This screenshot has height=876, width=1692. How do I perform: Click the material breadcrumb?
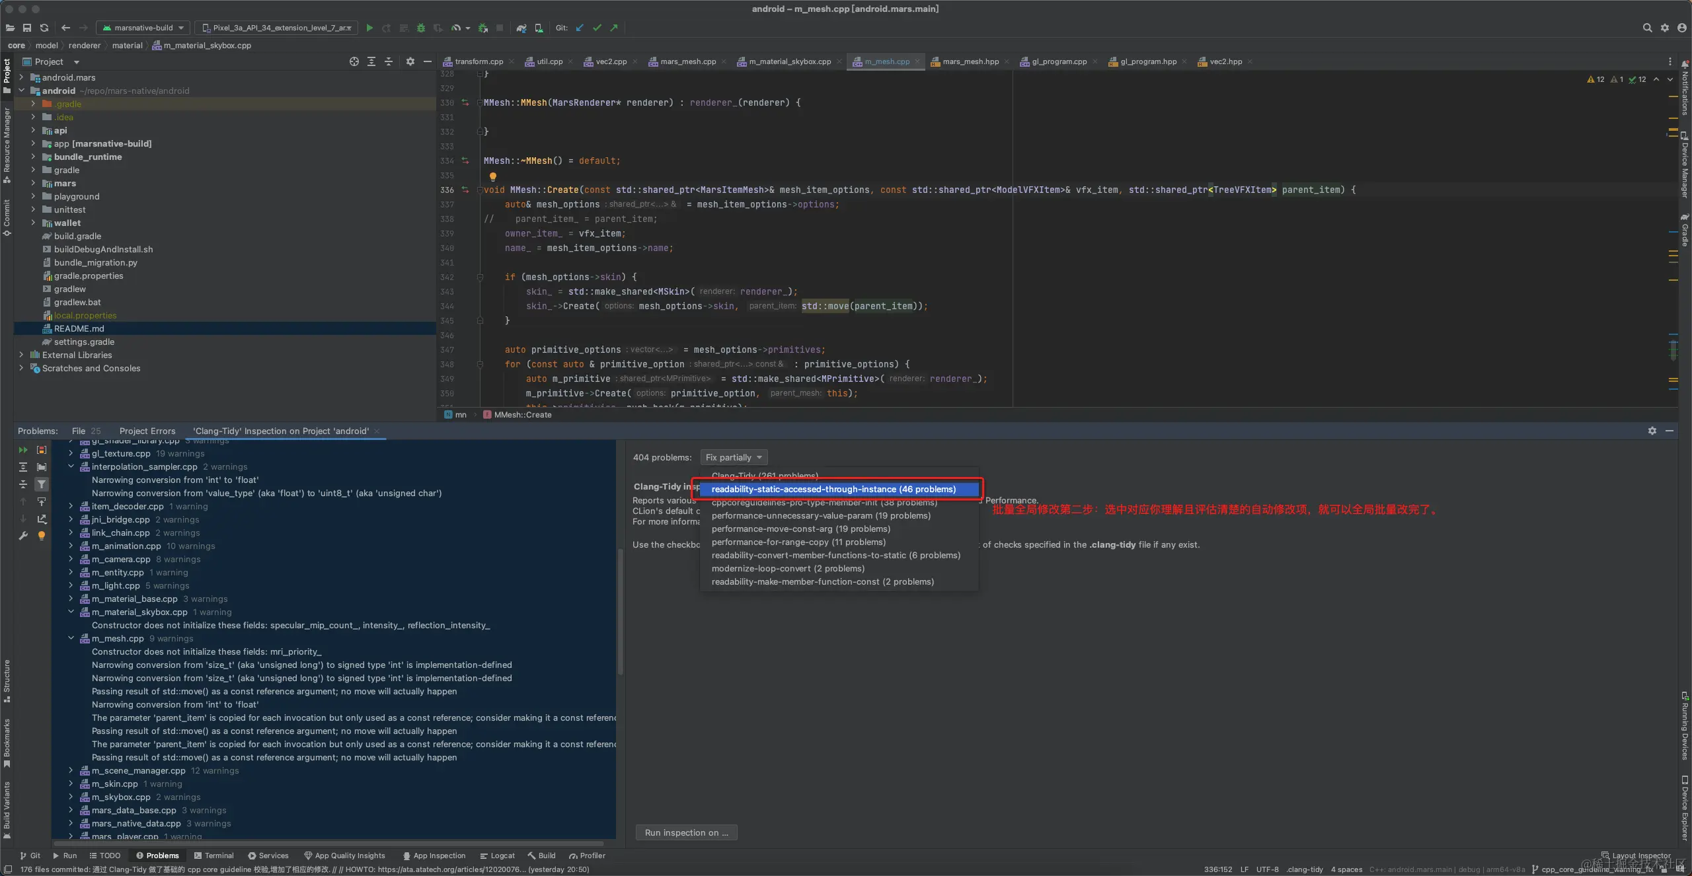[127, 46]
